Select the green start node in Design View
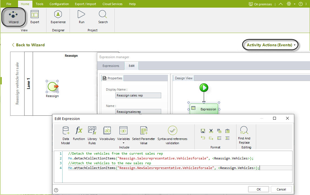Screen dimensions: 310x195 point(204,87)
